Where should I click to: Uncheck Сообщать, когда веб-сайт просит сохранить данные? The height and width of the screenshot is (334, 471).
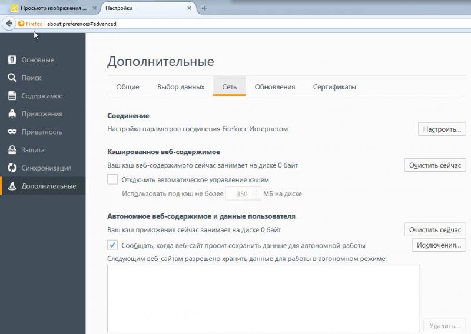112,245
